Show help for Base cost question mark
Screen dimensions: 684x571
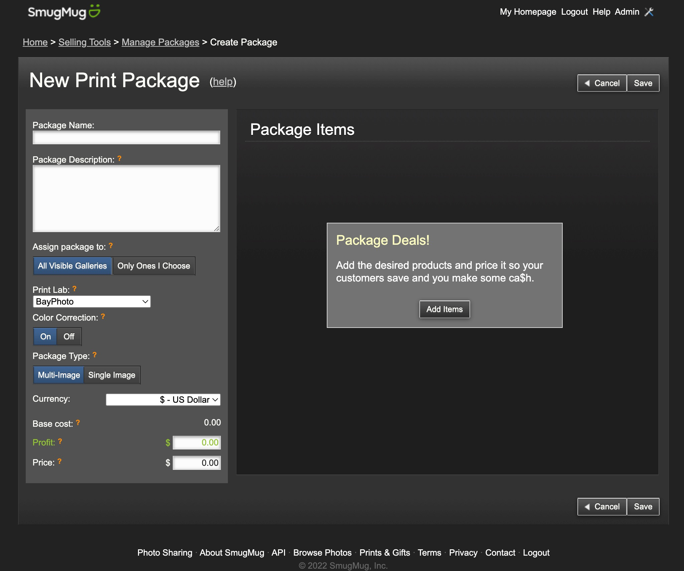coord(78,423)
